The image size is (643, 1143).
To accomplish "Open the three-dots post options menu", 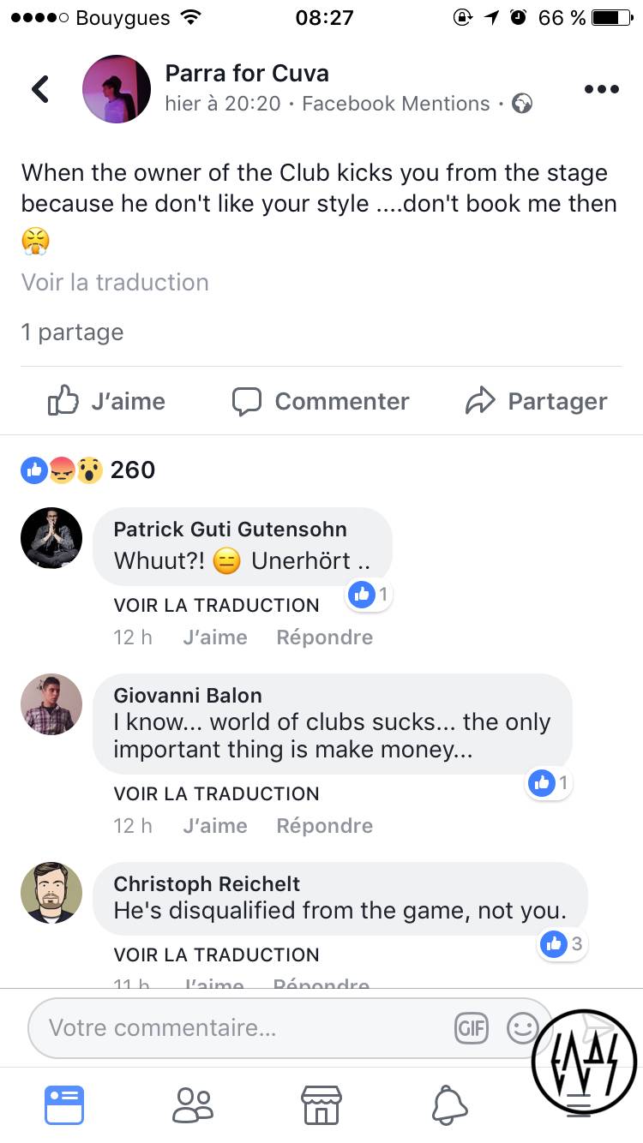I will [601, 89].
